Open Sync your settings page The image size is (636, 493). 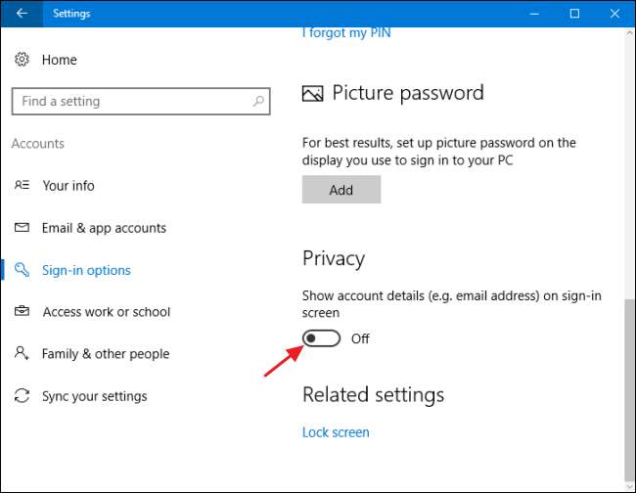[94, 396]
